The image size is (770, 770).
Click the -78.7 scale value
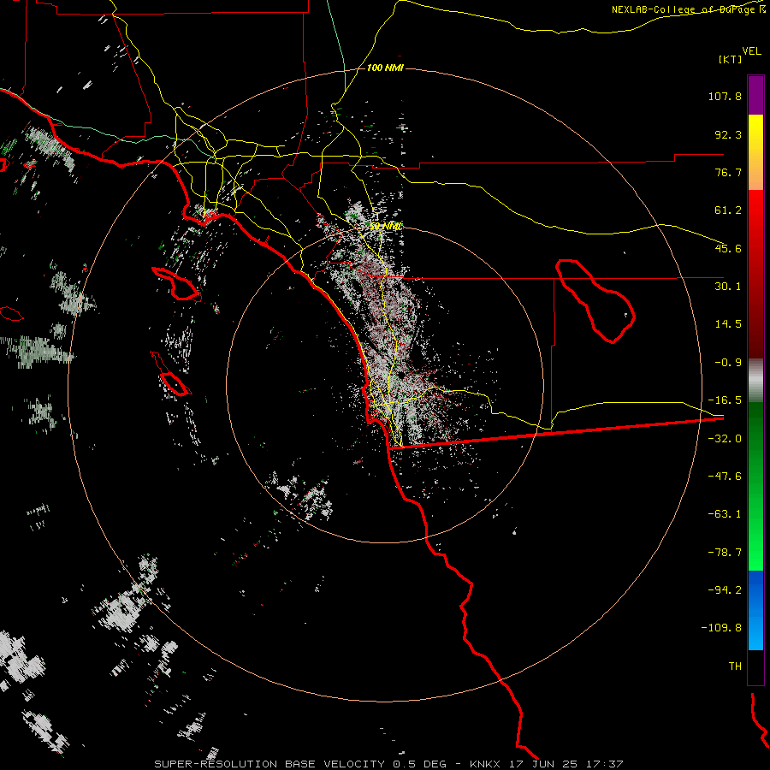click(725, 553)
